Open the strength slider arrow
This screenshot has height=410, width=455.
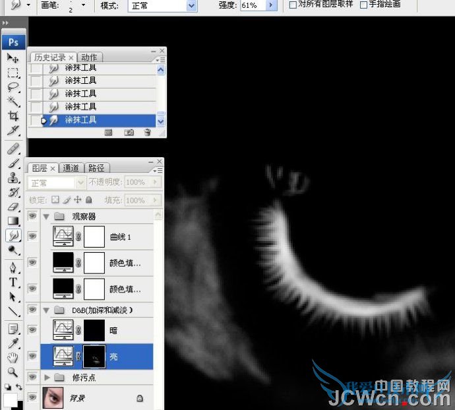coord(271,5)
